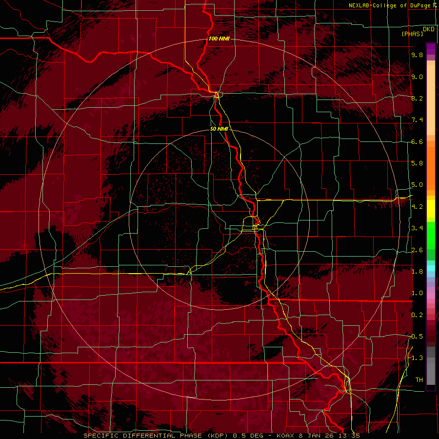
Task: Click the 50 NMI range ring label
Action: point(219,129)
